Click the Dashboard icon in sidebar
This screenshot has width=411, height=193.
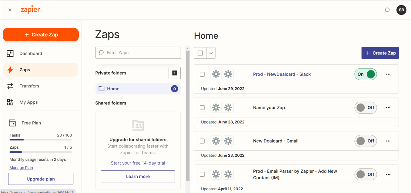(10, 53)
